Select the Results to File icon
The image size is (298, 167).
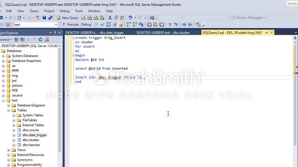point(162,25)
